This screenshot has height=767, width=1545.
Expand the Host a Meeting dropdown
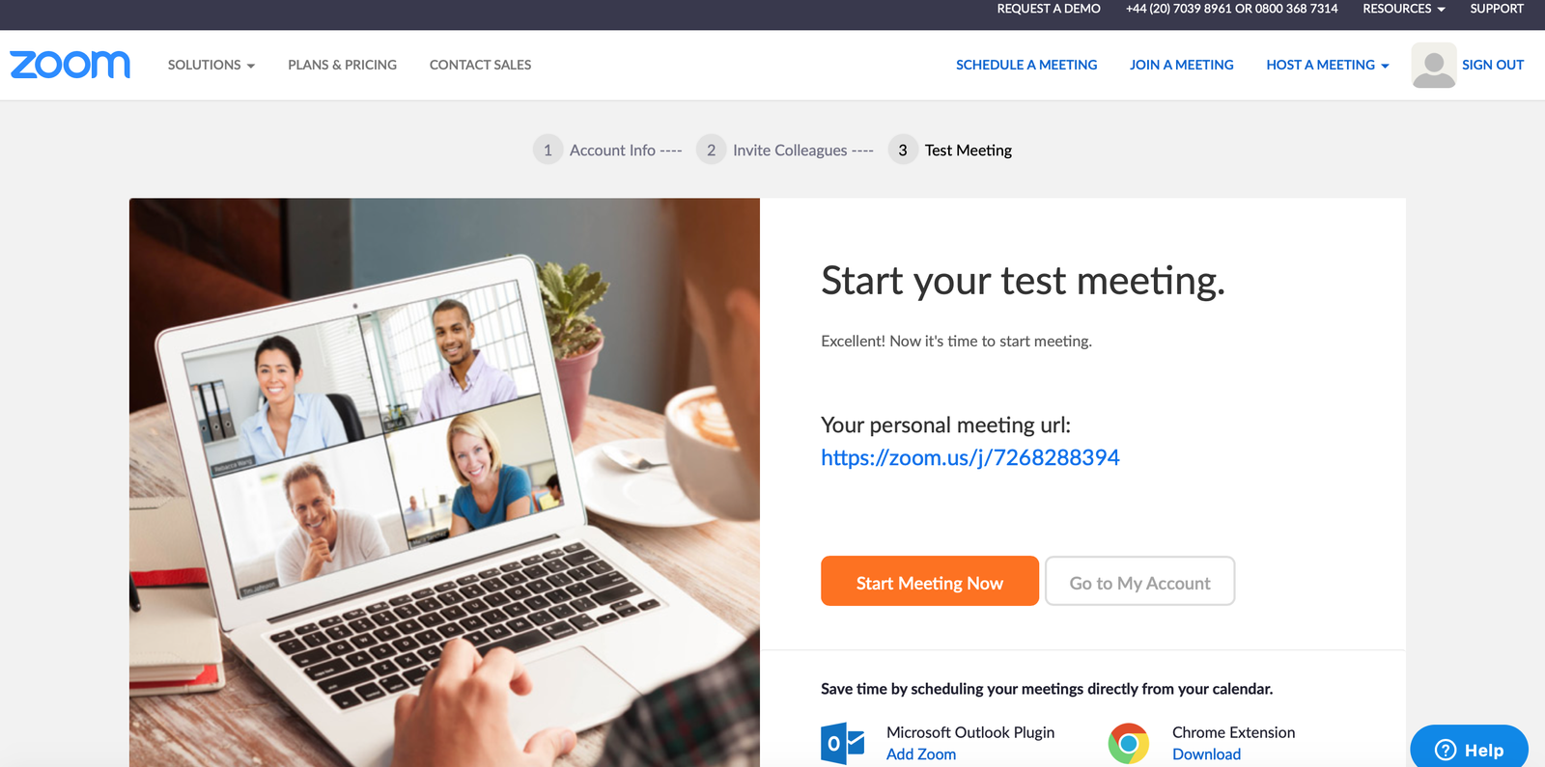pyautogui.click(x=1328, y=65)
